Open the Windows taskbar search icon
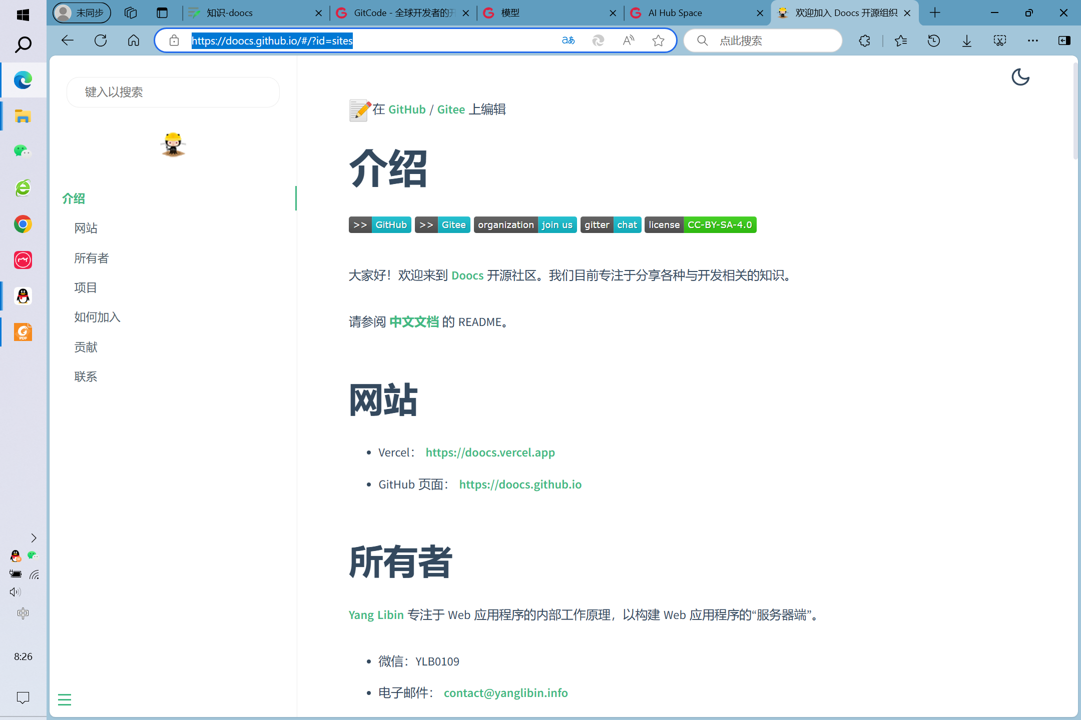This screenshot has height=720, width=1081. coord(23,45)
